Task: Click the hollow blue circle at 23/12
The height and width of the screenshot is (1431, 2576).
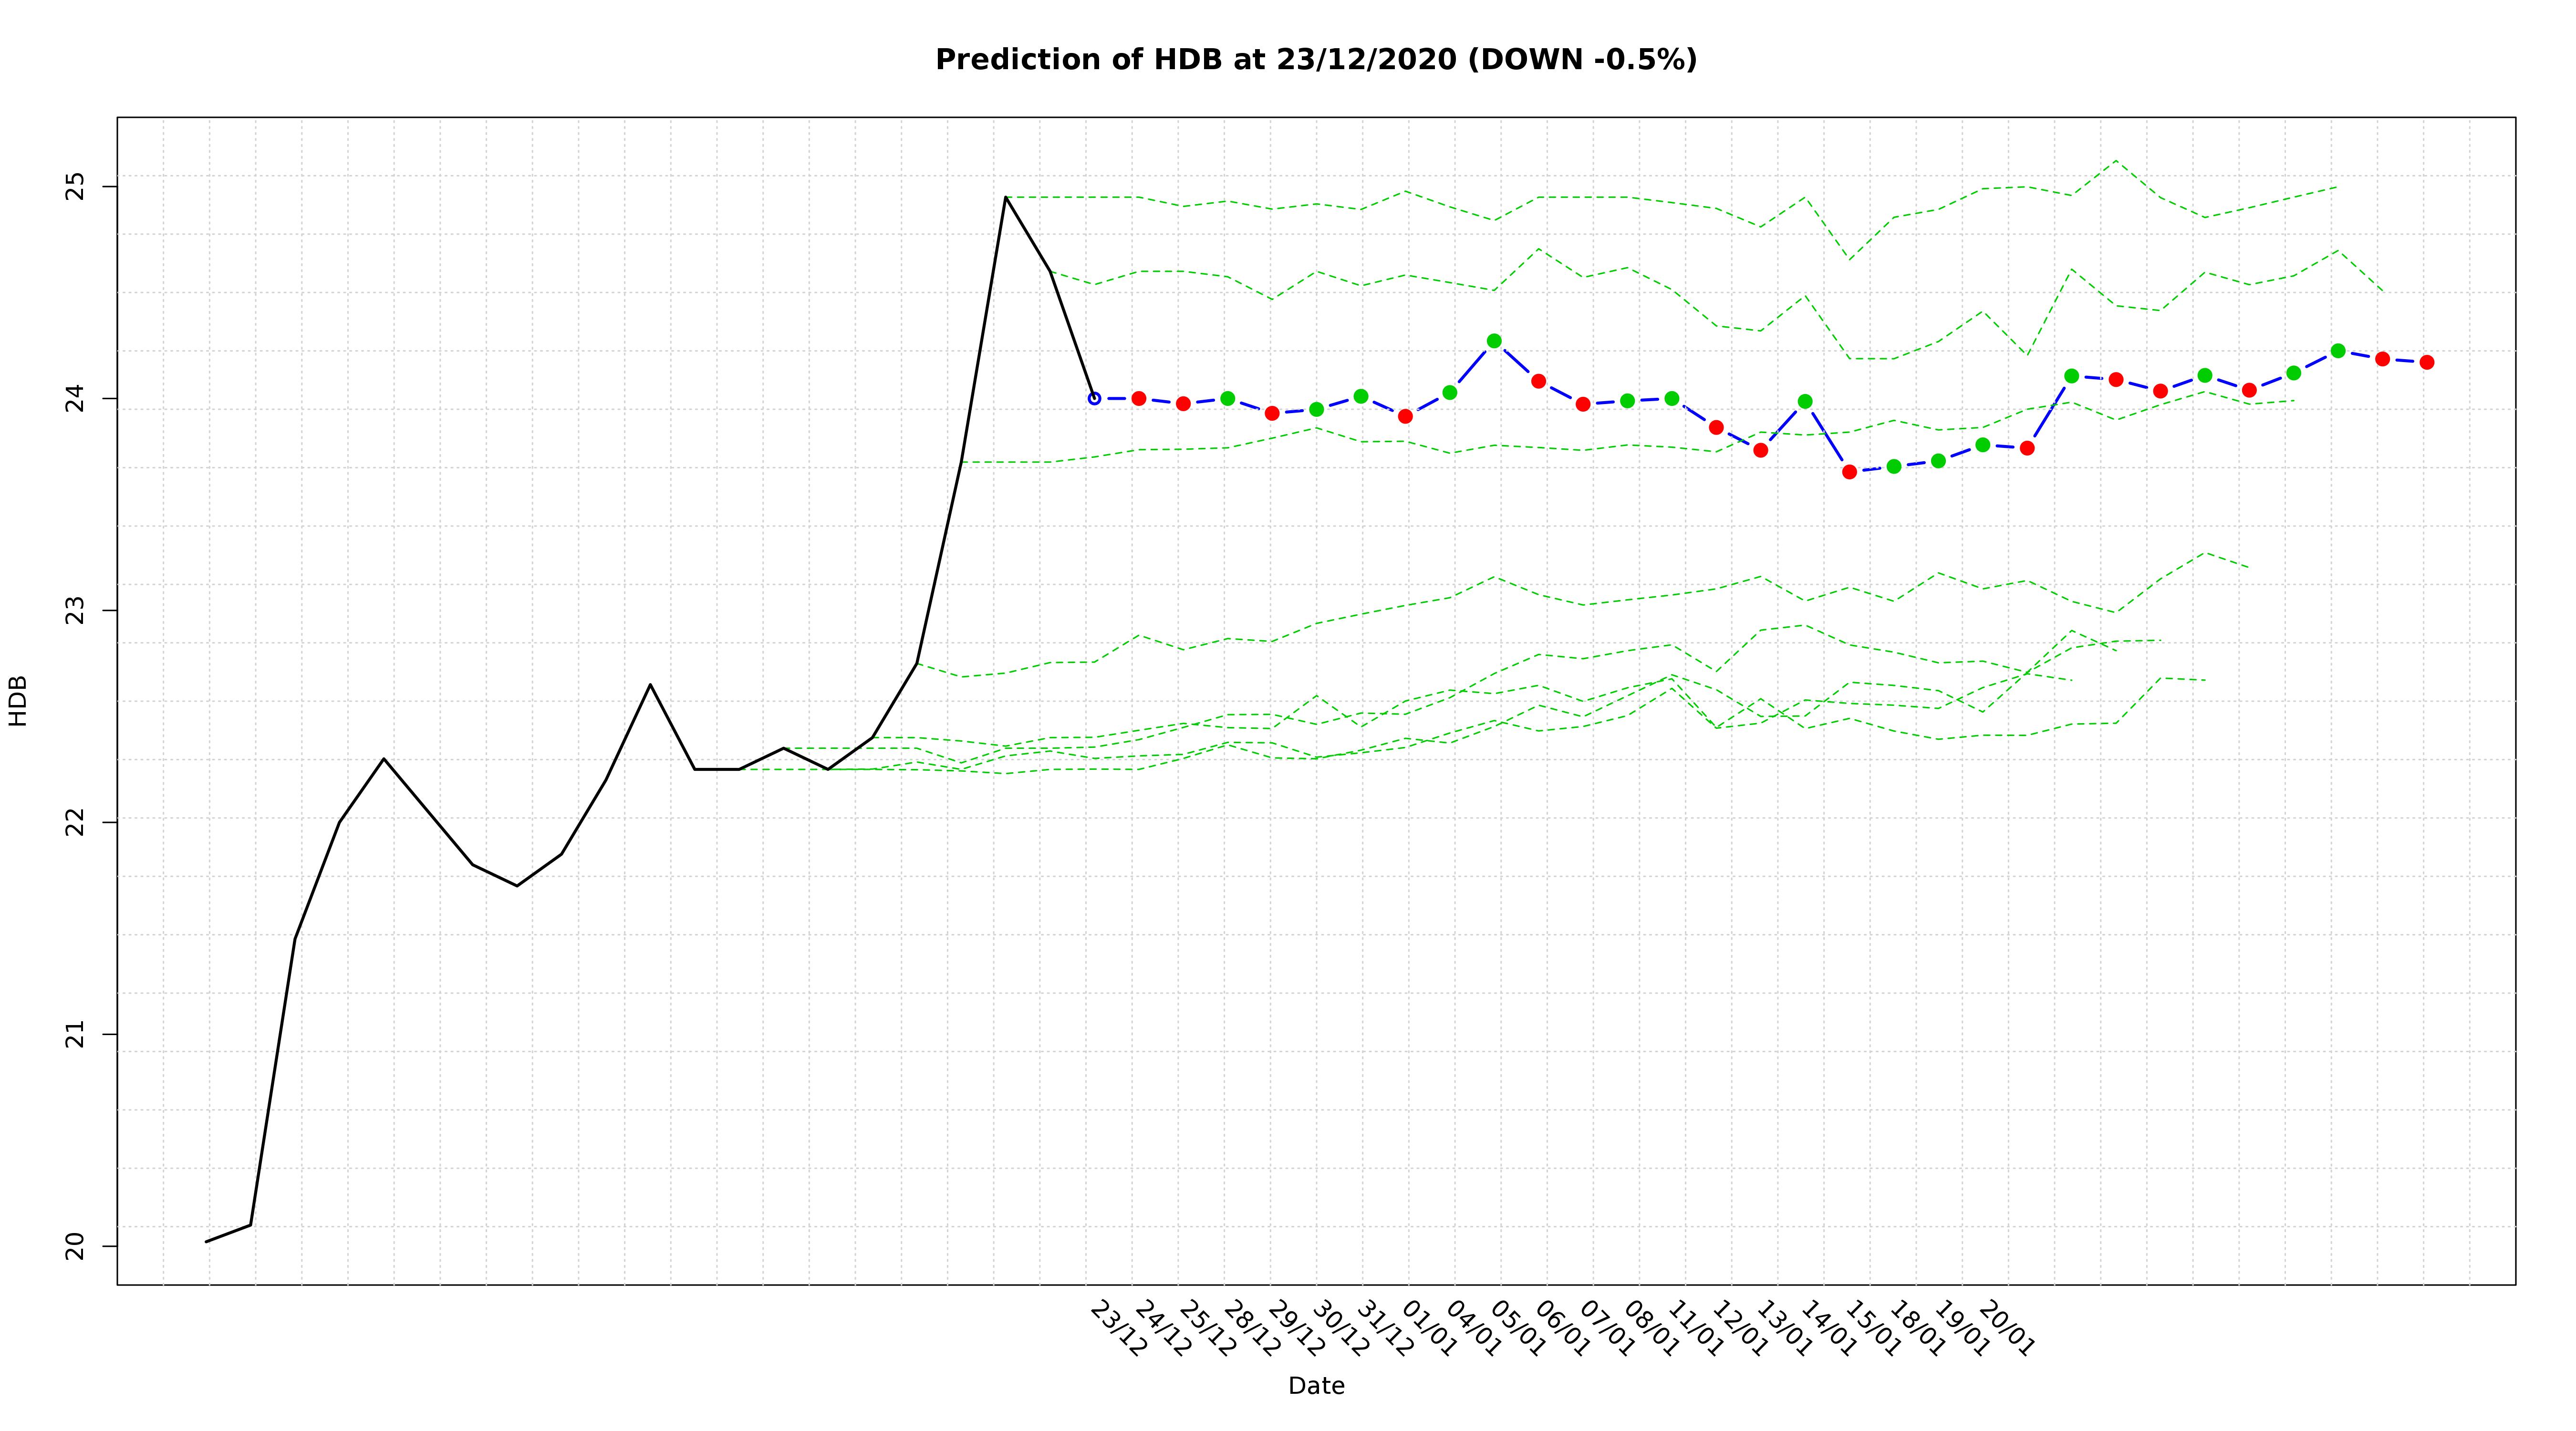Action: [x=1094, y=398]
